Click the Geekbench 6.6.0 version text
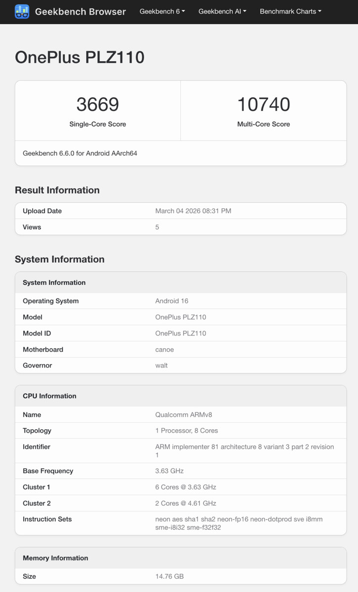The image size is (358, 592). coord(80,153)
